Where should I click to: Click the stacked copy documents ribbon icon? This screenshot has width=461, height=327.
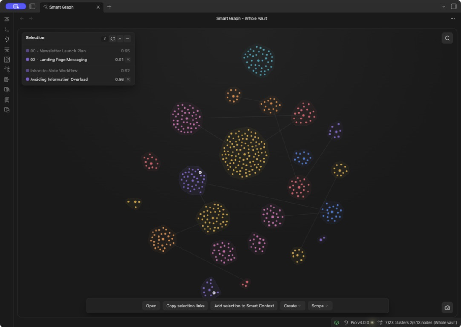pos(7,89)
